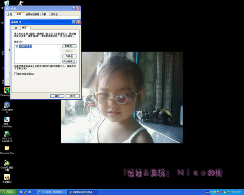
Task: Open the Counter-Strike soldier desktop icon
Action: click(21, 3)
